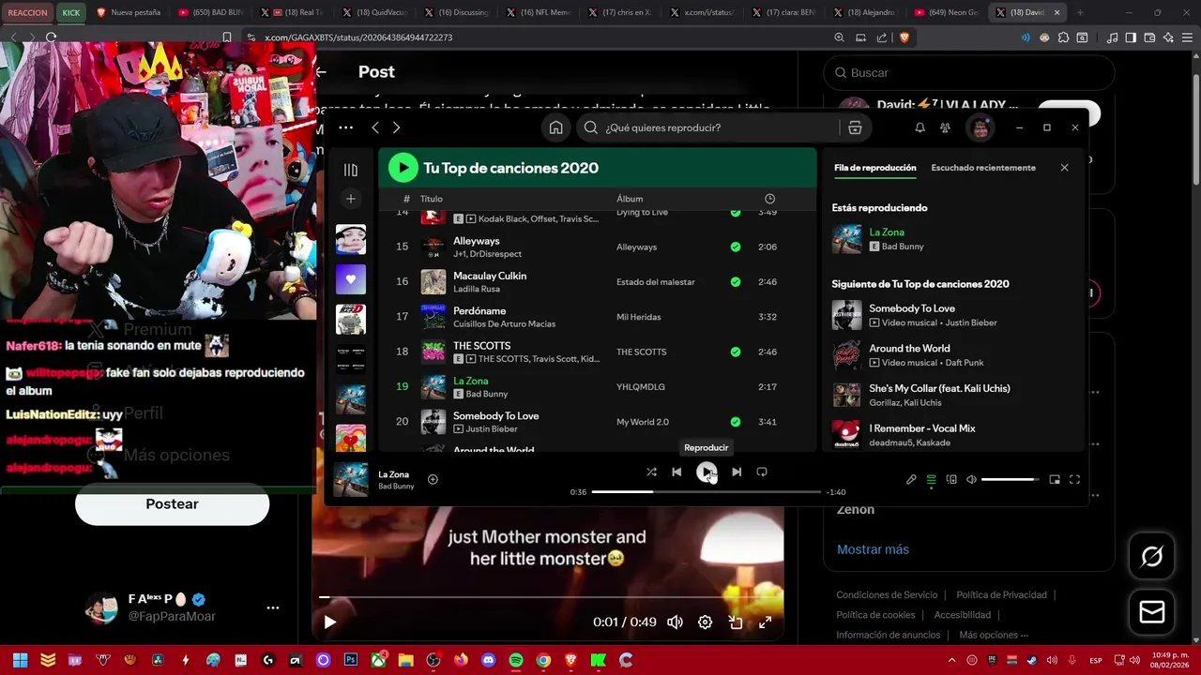Screen dimensions: 1201x675
Task: Play the Tu Top de canciones 2020 playlist
Action: (403, 168)
